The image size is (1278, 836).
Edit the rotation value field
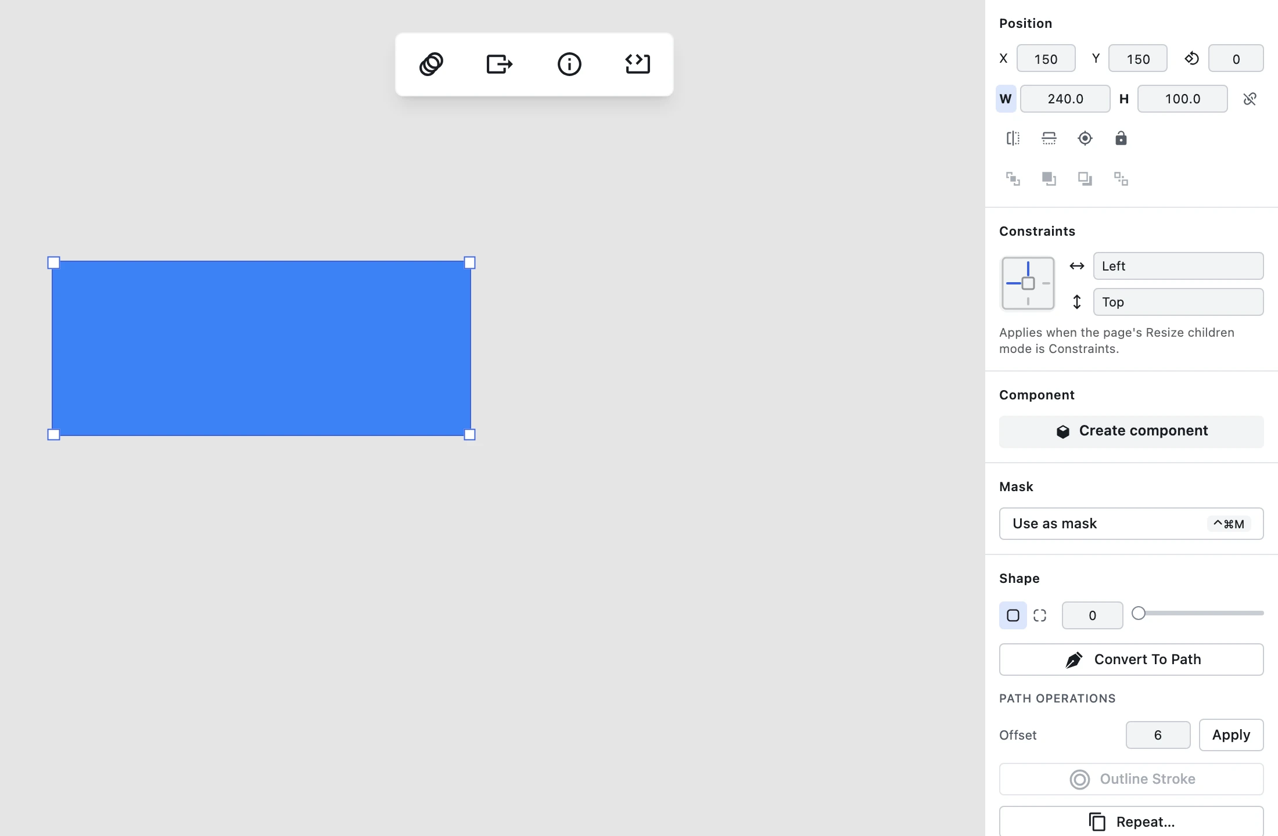pos(1236,59)
